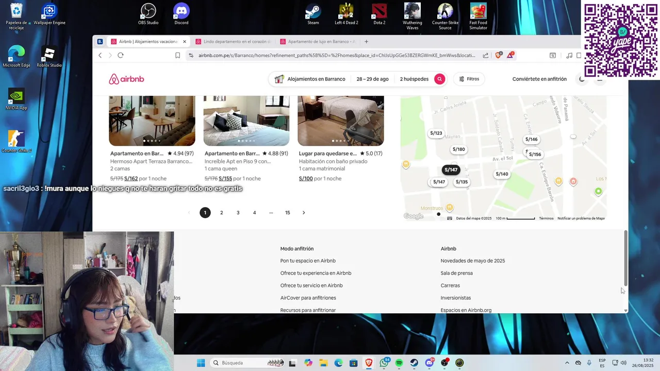Select the S/156 map price pin
Image resolution: width=660 pixels, height=371 pixels.
point(535,154)
